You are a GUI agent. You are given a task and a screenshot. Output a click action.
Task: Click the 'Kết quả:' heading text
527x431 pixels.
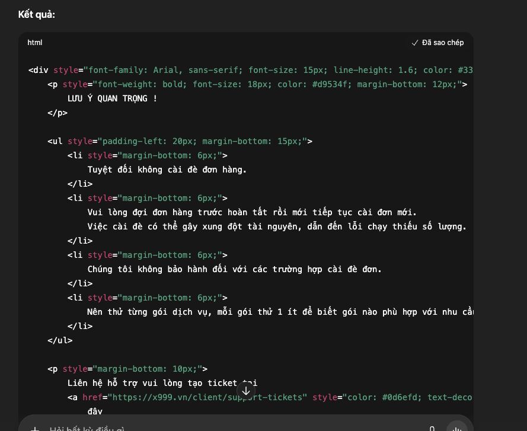pyautogui.click(x=37, y=14)
